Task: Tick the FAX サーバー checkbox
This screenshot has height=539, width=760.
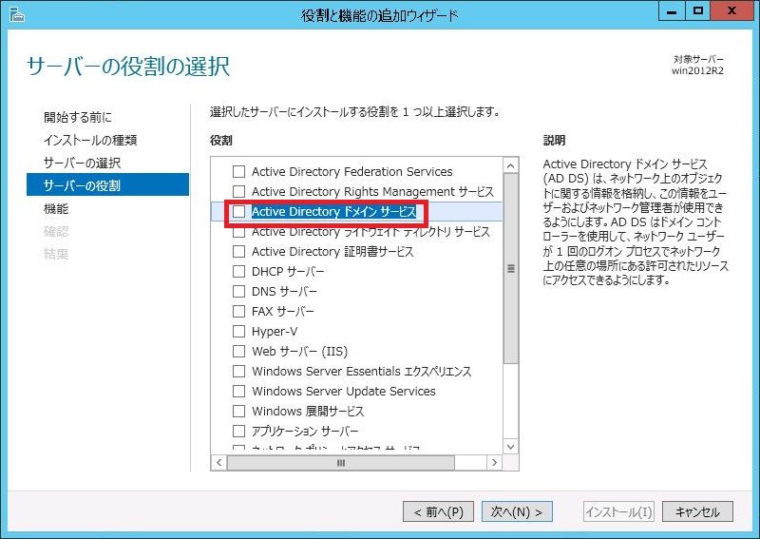Action: click(x=239, y=311)
